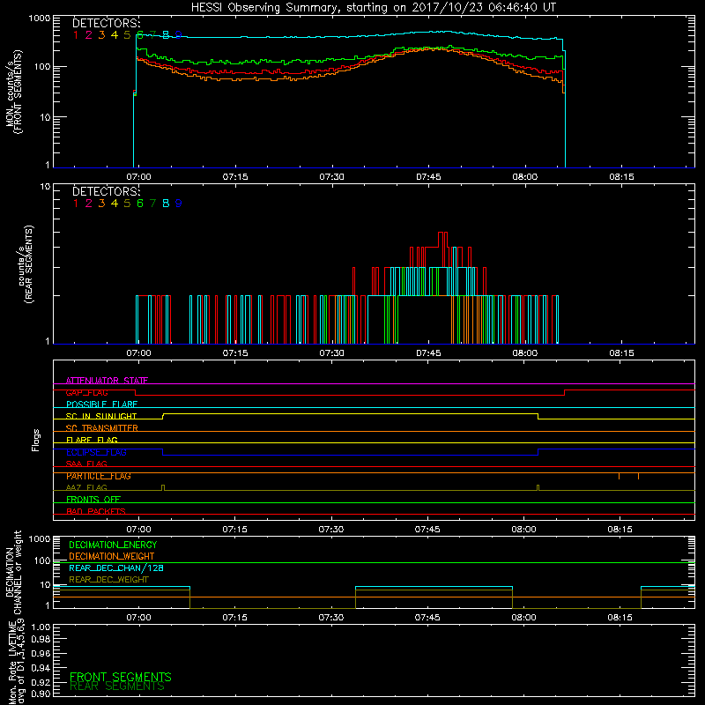Image resolution: width=705 pixels, height=705 pixels.
Task: Click magenta detector 2 in front-segments legend
Action: [x=89, y=35]
